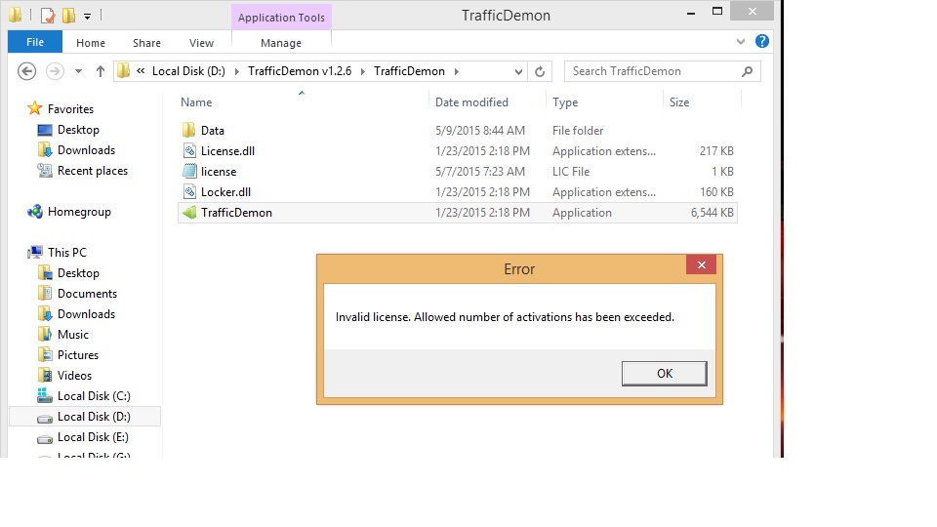
Task: Click the Help question mark icon
Action: click(x=762, y=42)
